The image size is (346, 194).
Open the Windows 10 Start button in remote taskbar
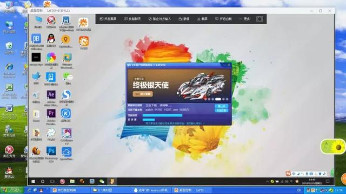(33, 182)
